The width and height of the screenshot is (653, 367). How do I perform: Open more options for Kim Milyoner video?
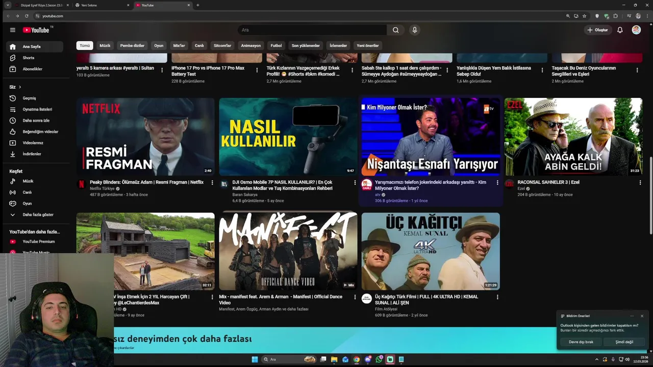click(497, 182)
